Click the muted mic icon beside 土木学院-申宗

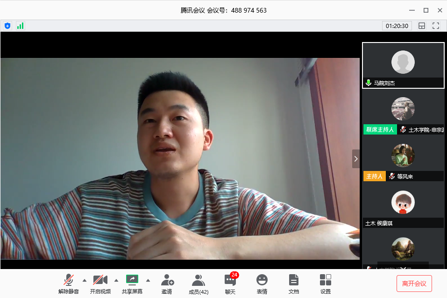pyautogui.click(x=403, y=129)
